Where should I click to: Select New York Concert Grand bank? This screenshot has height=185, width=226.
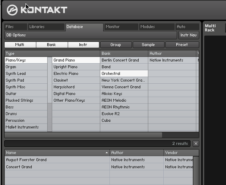[124, 80]
